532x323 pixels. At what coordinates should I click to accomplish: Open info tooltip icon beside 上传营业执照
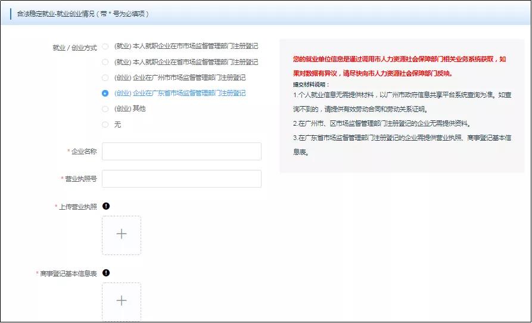coord(106,206)
